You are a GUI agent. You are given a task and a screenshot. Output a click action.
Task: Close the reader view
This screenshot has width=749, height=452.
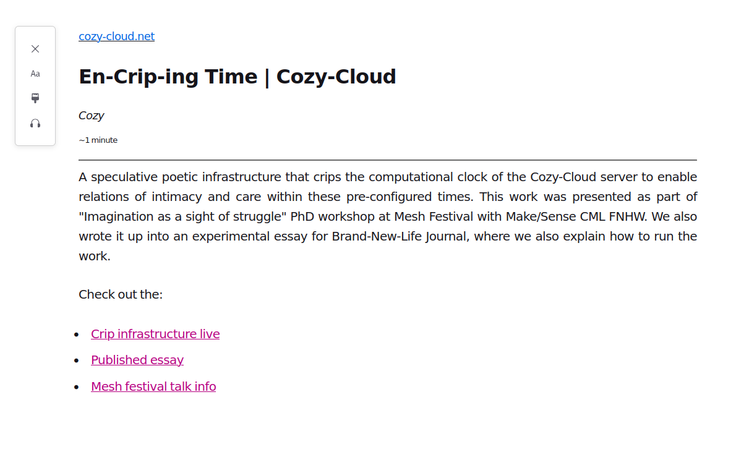[35, 49]
